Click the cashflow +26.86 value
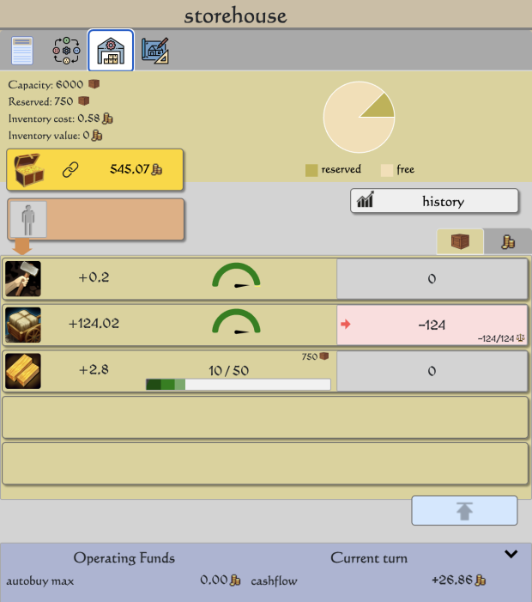 453,580
